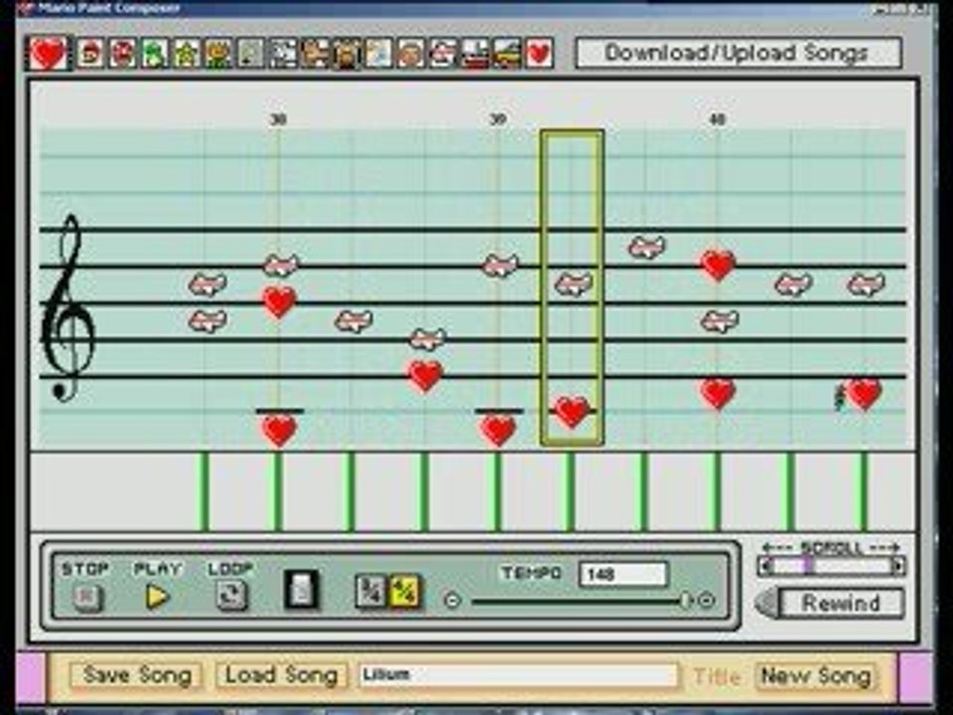
Task: Click the scroll bar's left arrow
Action: (x=766, y=566)
